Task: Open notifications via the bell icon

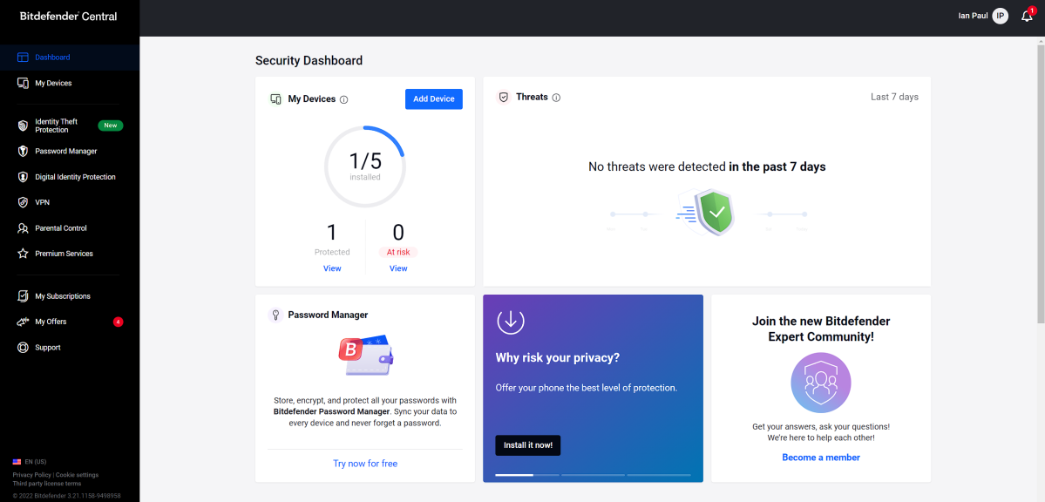Action: point(1027,16)
